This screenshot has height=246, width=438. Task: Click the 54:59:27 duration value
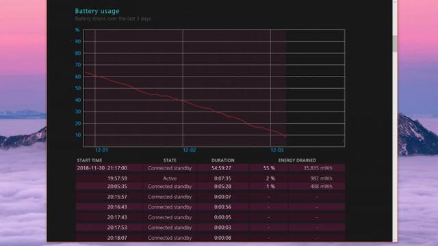pos(221,168)
